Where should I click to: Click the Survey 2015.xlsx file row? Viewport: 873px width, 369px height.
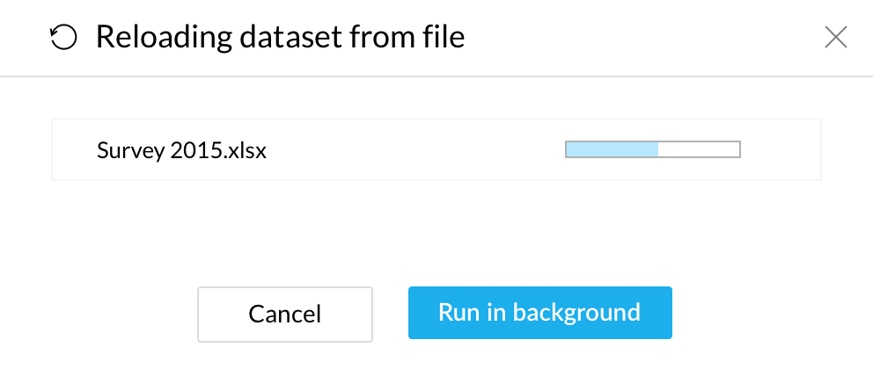pyautogui.click(x=436, y=149)
